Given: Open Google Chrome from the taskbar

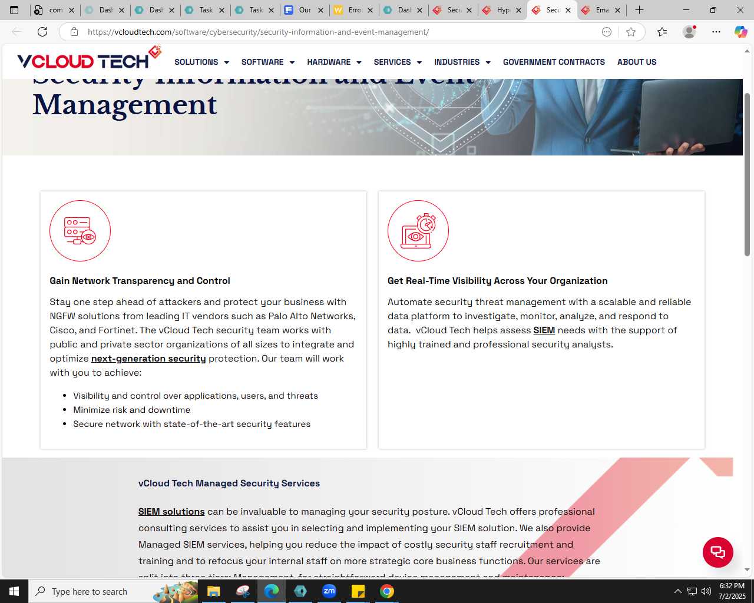Looking at the screenshot, I should 387,591.
